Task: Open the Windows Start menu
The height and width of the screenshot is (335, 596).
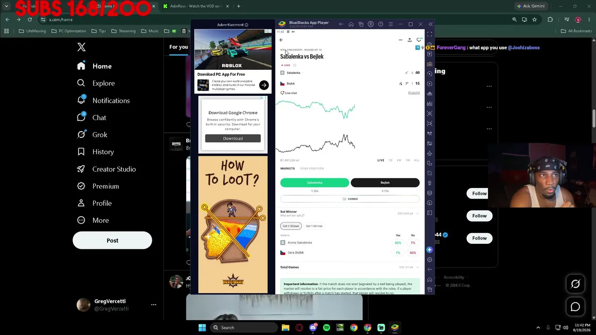Action: 202,328
